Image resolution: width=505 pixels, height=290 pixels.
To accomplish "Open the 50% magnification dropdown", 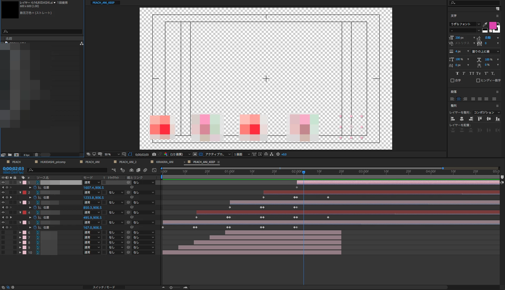I will coord(112,154).
